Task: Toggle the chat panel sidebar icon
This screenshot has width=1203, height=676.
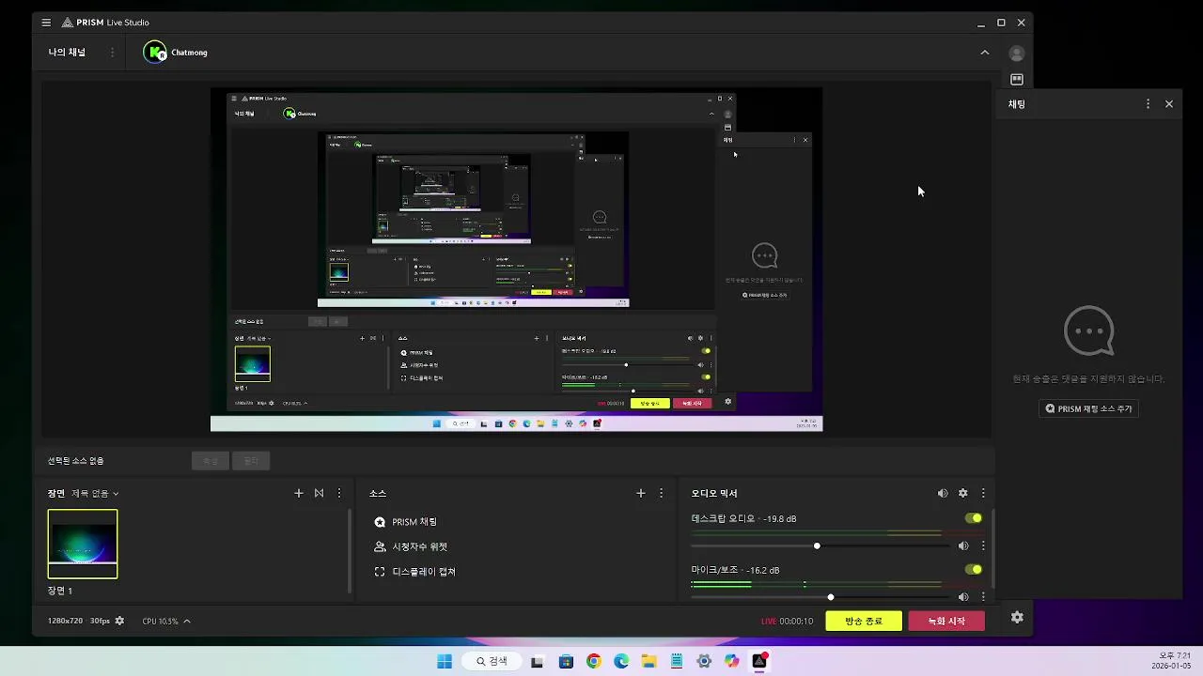Action: pos(1017,80)
